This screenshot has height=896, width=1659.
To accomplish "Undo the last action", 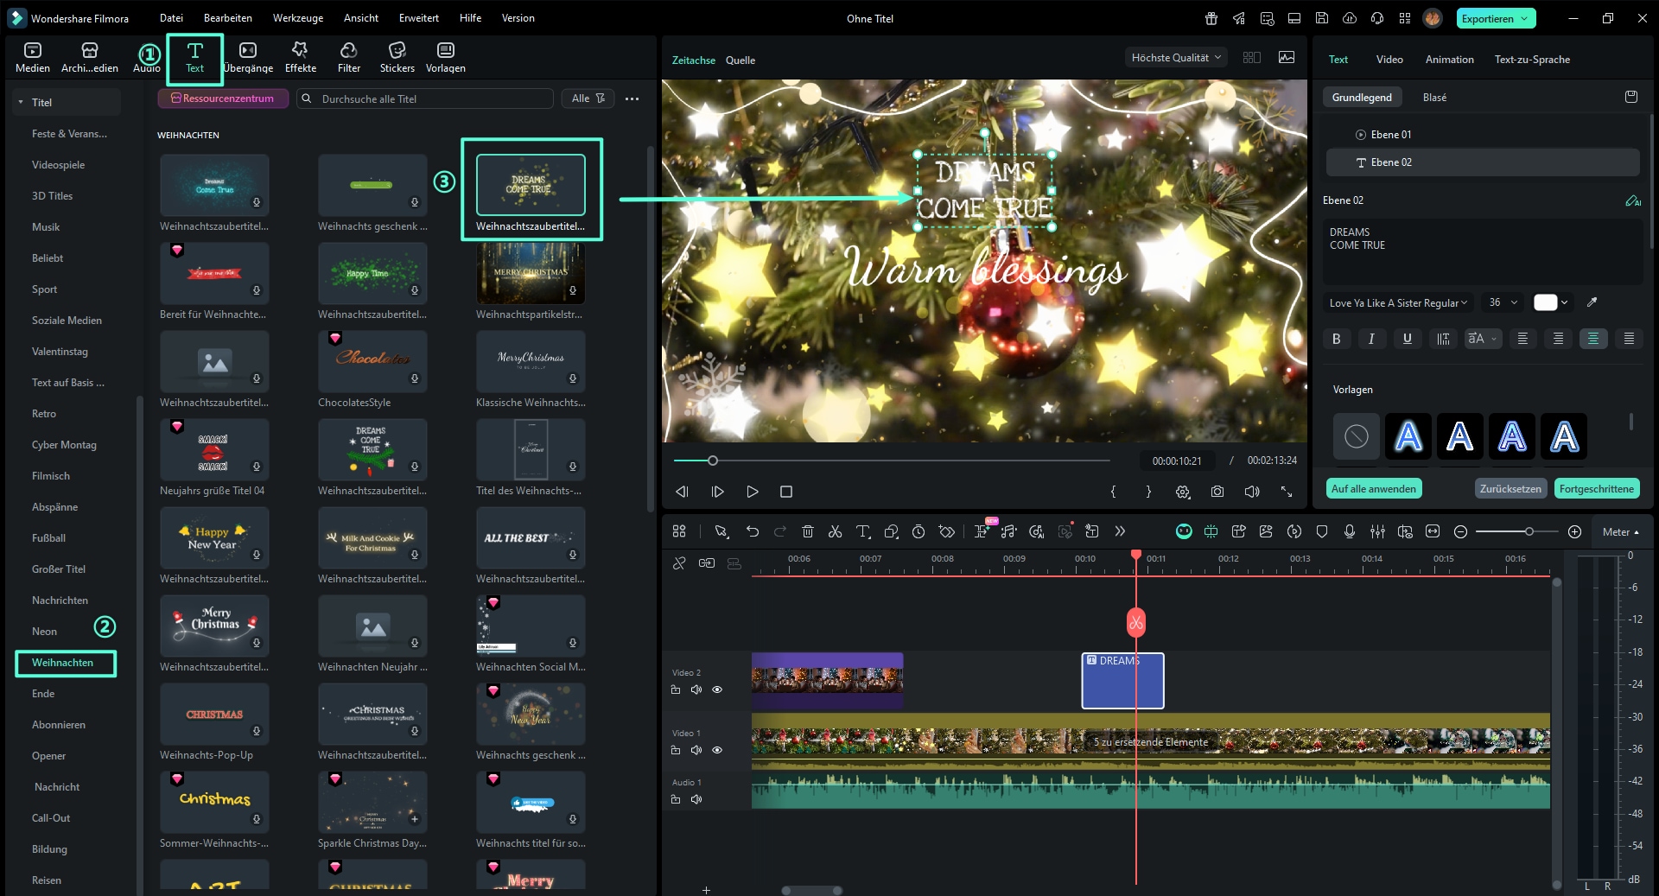I will pos(751,531).
